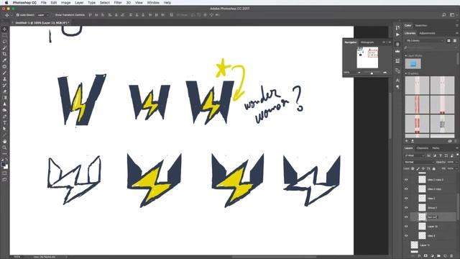The height and width of the screenshot is (259, 460).
Task: Open the My Library dropdown
Action: click(x=425, y=40)
